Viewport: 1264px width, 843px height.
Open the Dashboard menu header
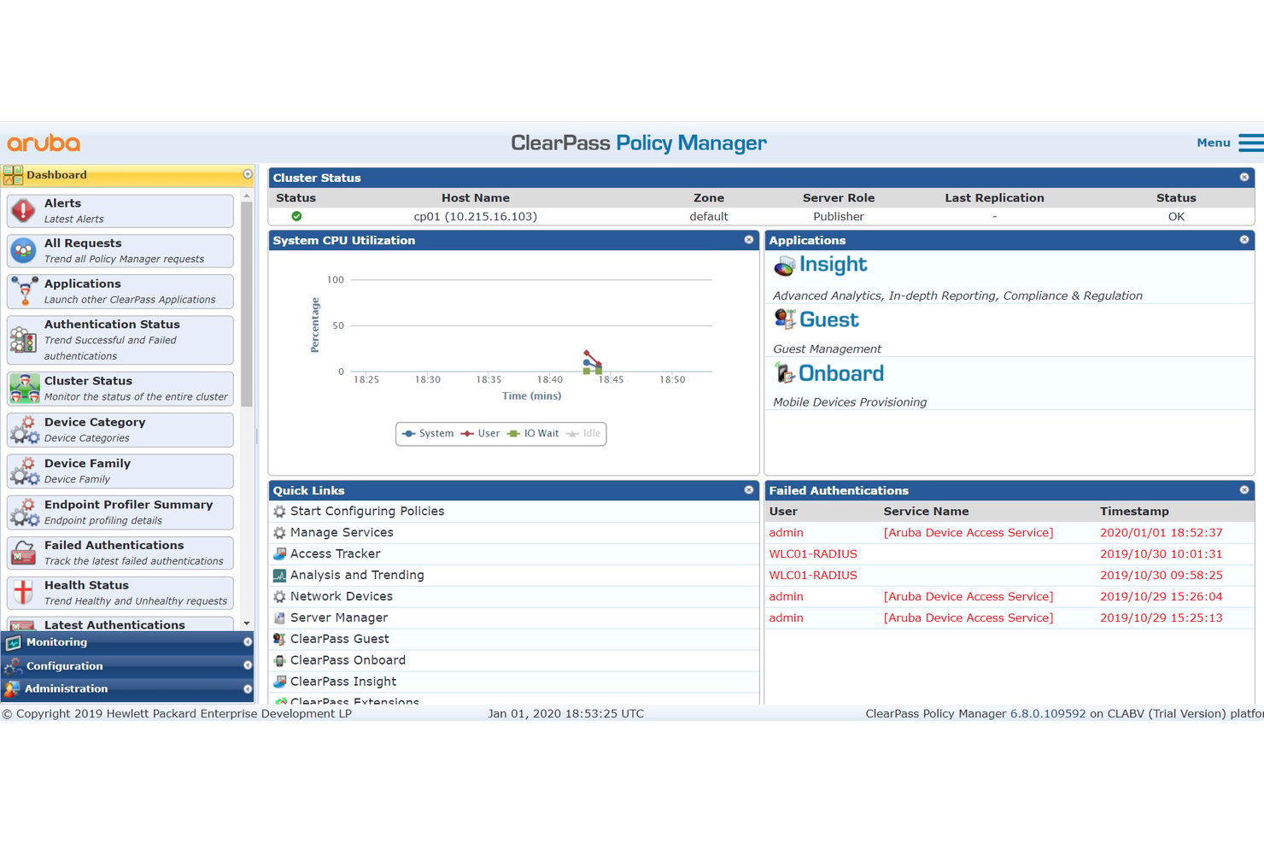(127, 175)
